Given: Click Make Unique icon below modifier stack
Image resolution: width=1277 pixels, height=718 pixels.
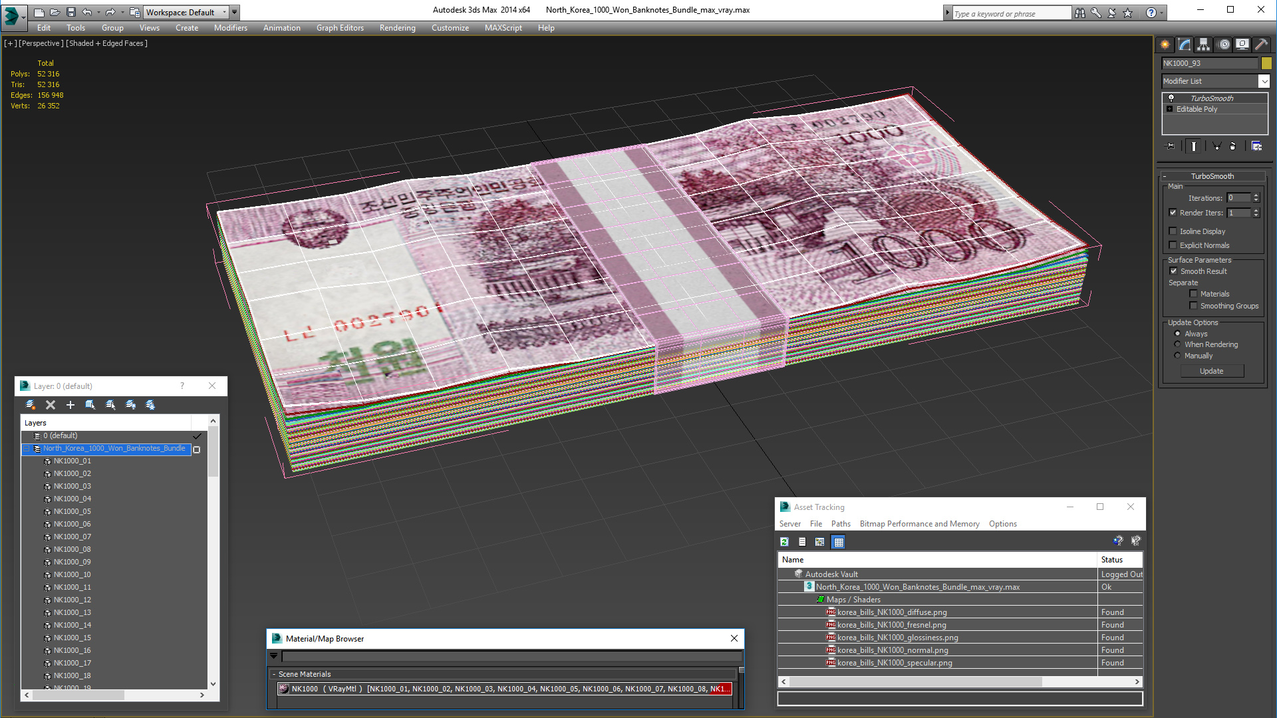Looking at the screenshot, I should pos(1216,146).
